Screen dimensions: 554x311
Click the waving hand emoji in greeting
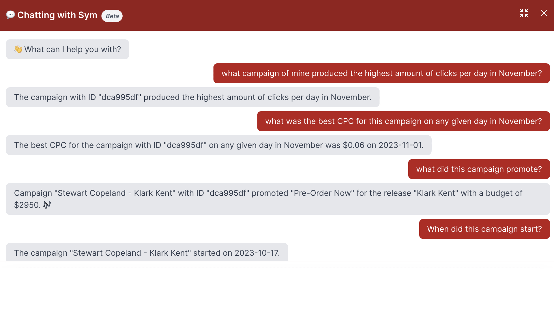click(18, 49)
